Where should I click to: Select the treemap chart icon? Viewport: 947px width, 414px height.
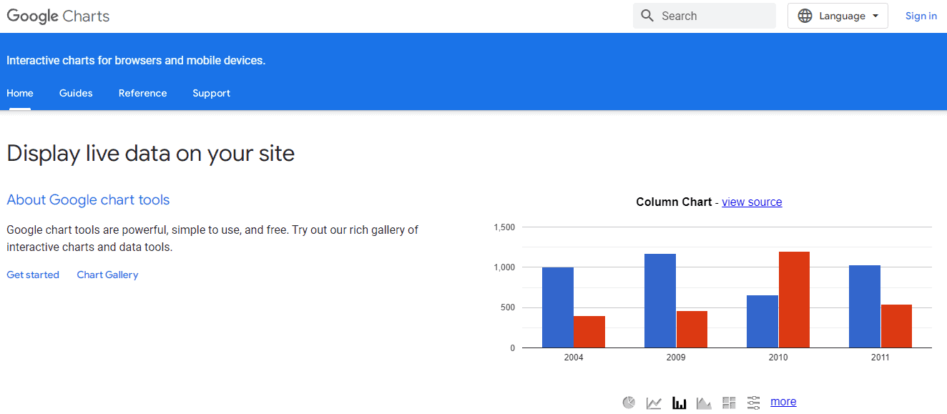[729, 401]
